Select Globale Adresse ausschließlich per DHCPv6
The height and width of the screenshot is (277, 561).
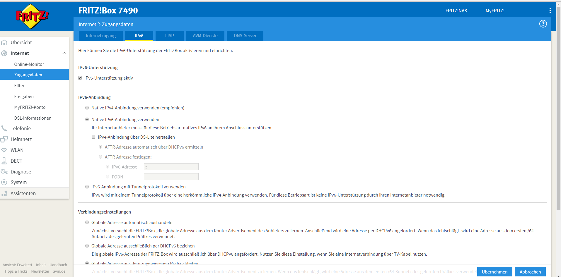pos(87,246)
